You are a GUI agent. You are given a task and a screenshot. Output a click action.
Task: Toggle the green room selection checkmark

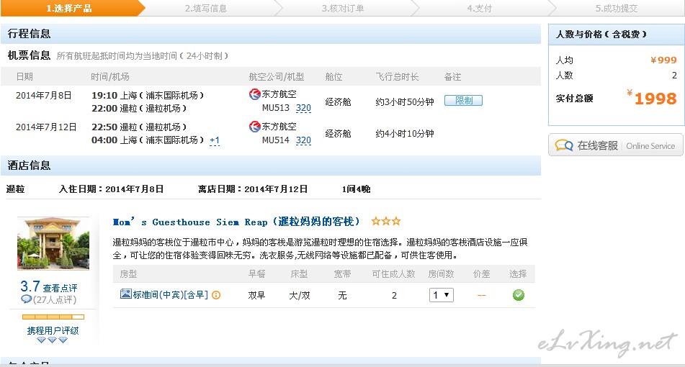(x=518, y=295)
